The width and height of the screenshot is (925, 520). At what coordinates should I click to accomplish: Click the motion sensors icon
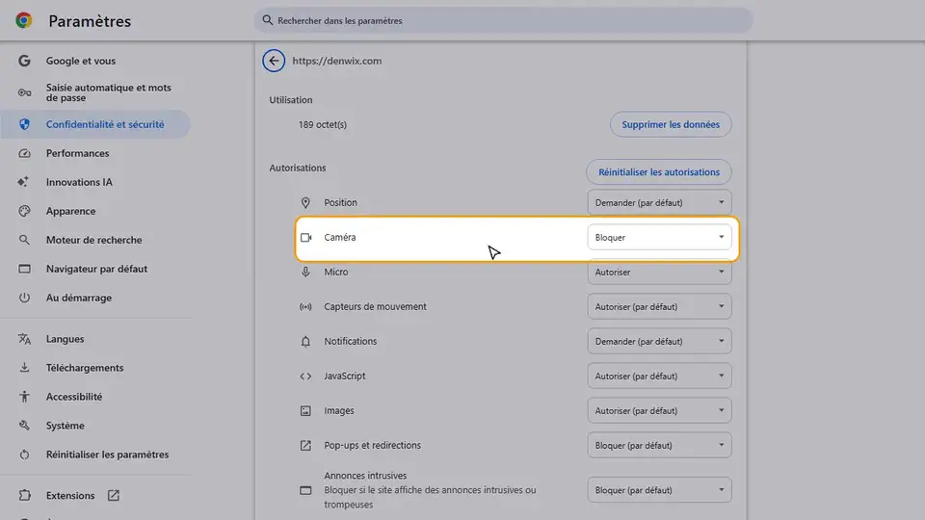pos(305,306)
